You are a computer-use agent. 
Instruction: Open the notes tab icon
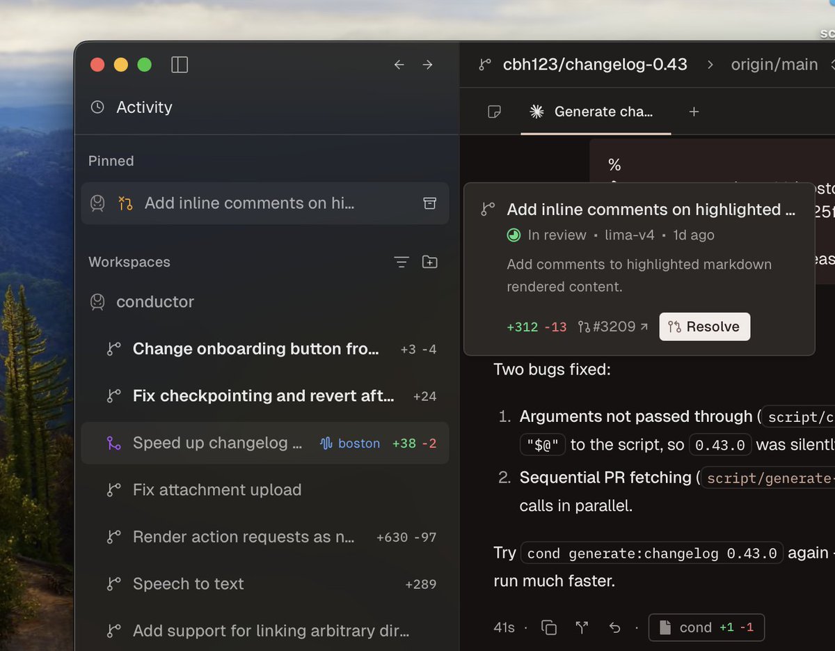494,111
